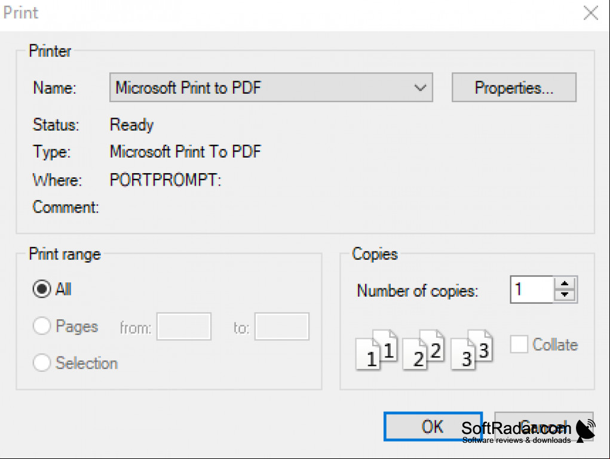Click the Pages "from" input field
Image resolution: width=610 pixels, height=459 pixels.
coord(184,326)
